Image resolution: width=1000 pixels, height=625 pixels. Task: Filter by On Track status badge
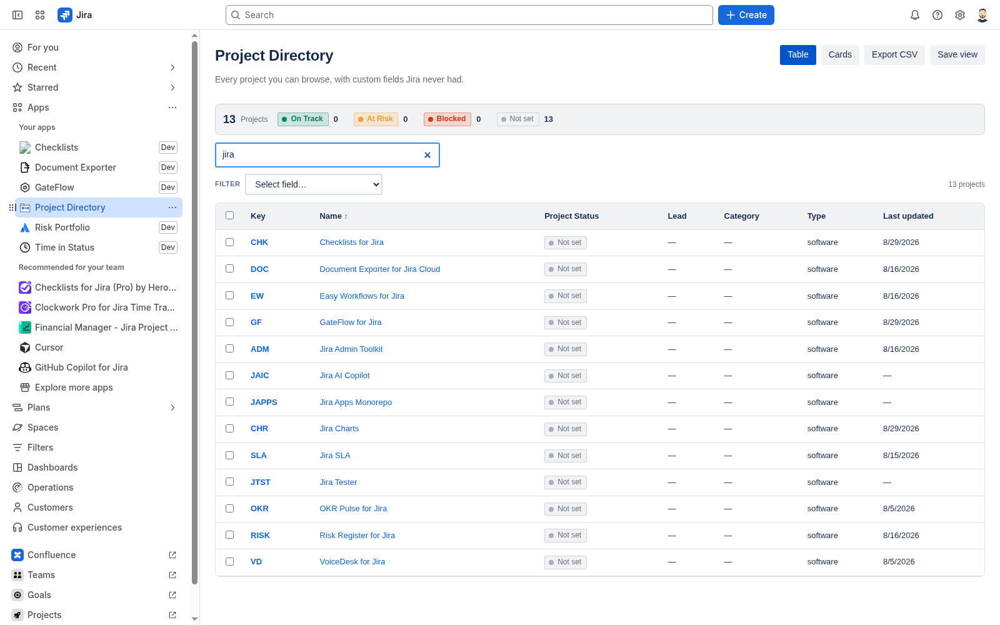click(303, 119)
